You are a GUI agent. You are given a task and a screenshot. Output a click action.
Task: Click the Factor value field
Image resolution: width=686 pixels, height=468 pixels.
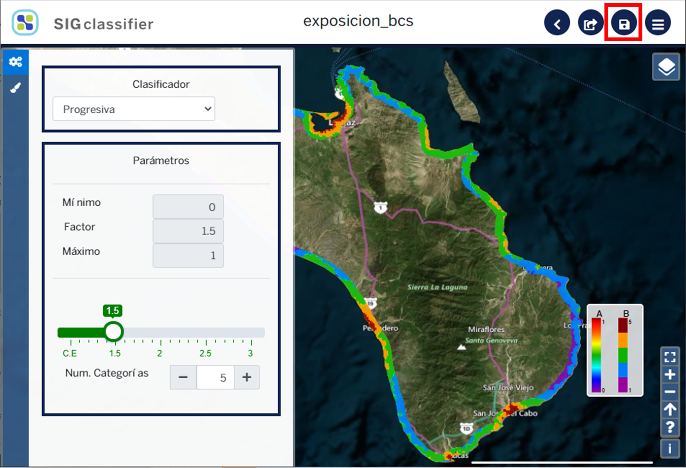point(188,231)
